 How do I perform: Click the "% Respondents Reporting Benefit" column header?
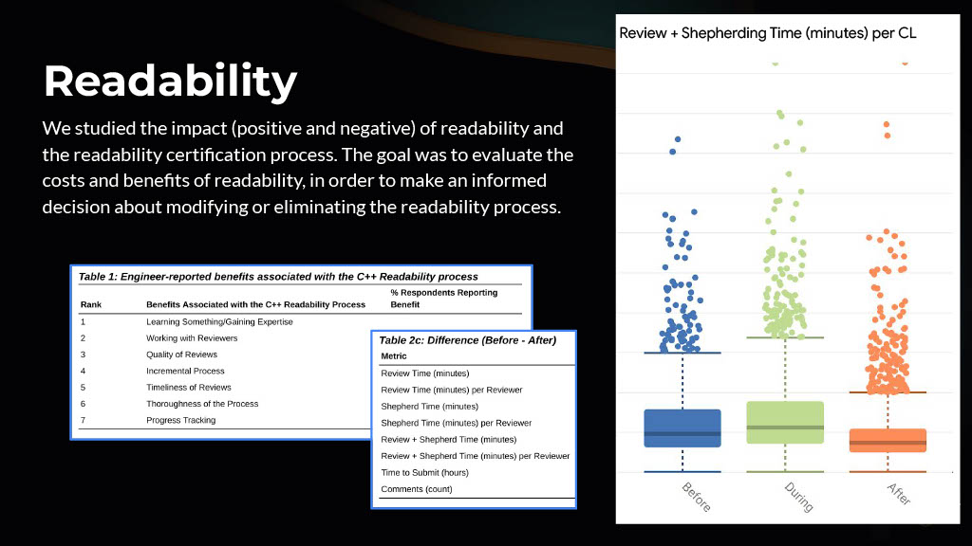(x=444, y=299)
